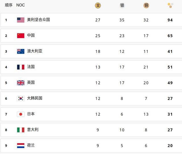Open the 美利坚合众国 country link

click(38, 20)
